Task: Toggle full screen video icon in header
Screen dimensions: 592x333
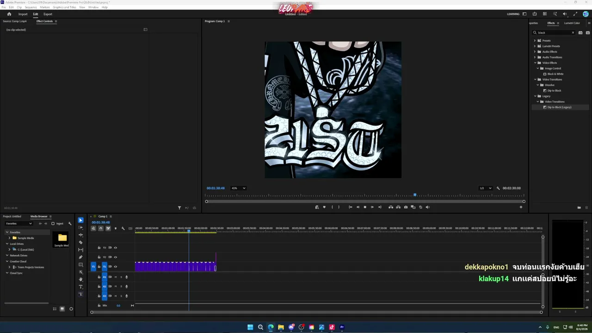Action: pyautogui.click(x=575, y=14)
